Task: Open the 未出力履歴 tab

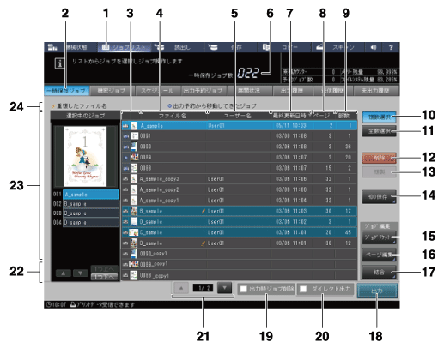Action: [x=375, y=91]
